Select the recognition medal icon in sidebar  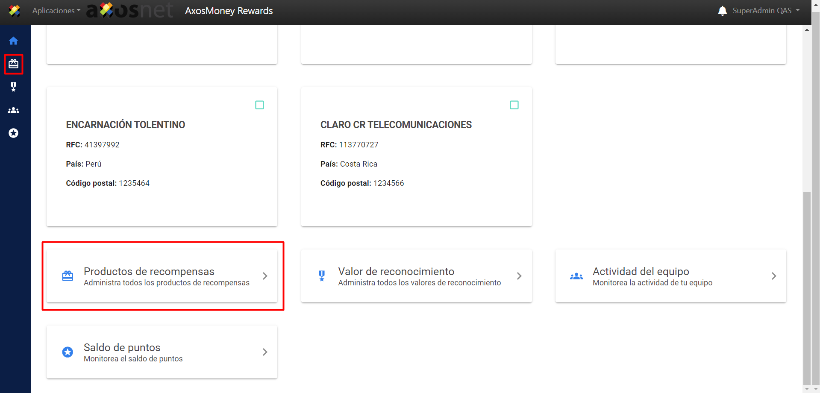[x=14, y=87]
